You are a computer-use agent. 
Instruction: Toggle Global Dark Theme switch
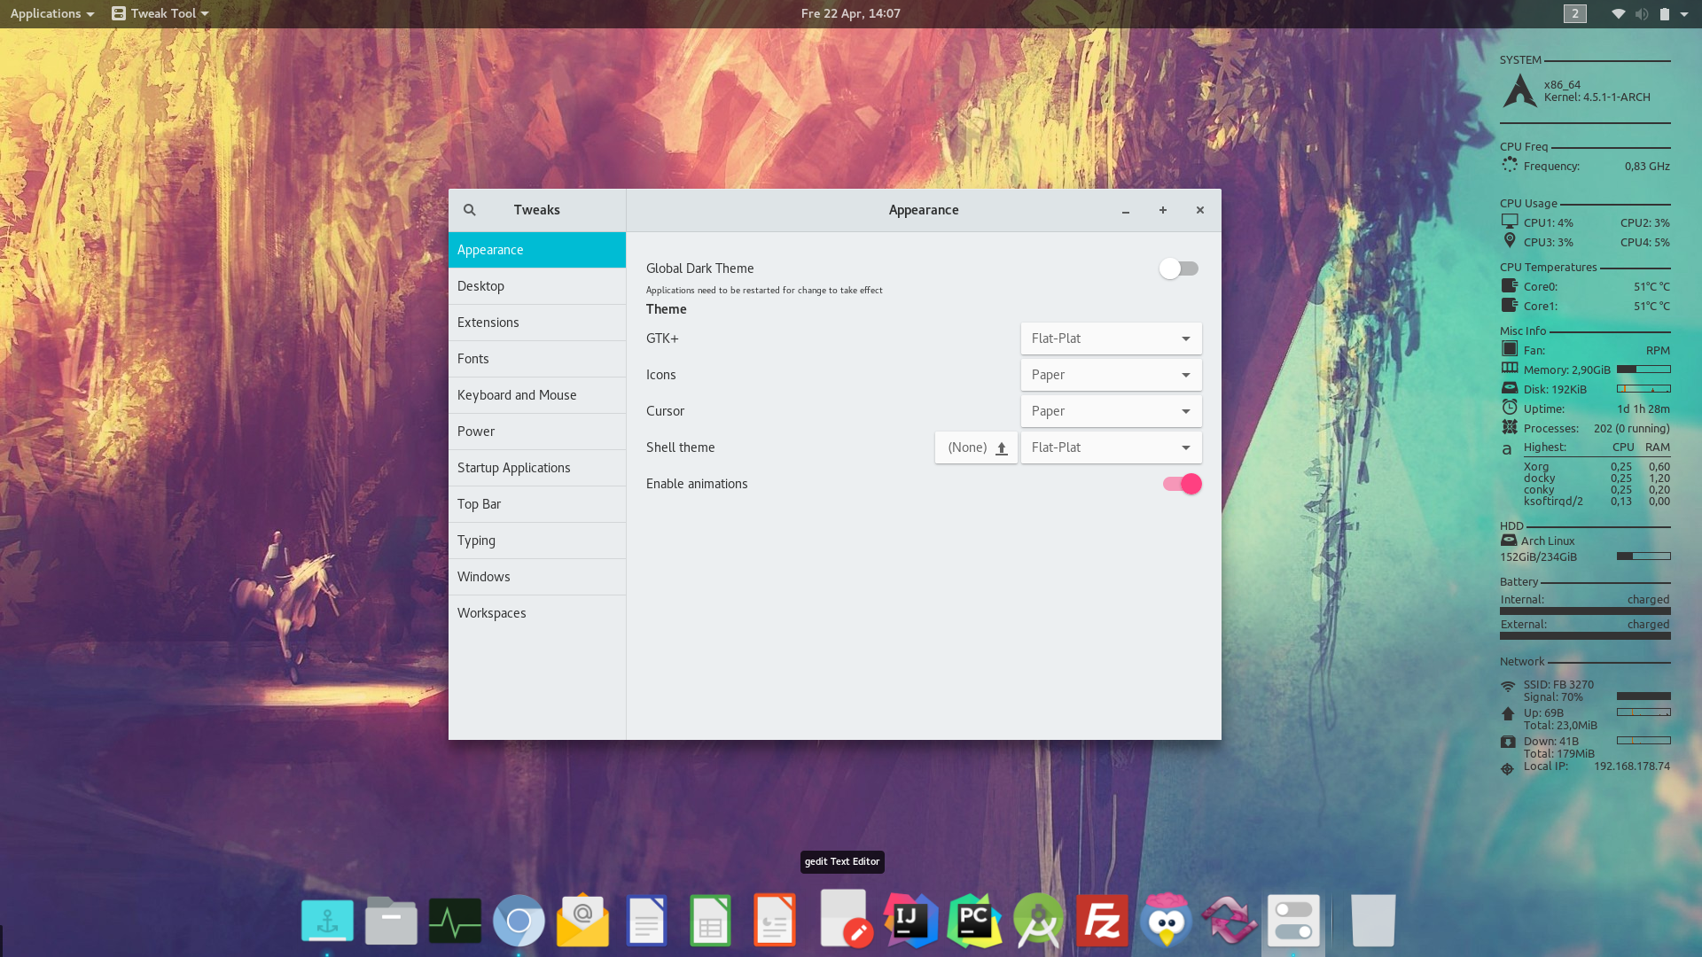(x=1178, y=268)
